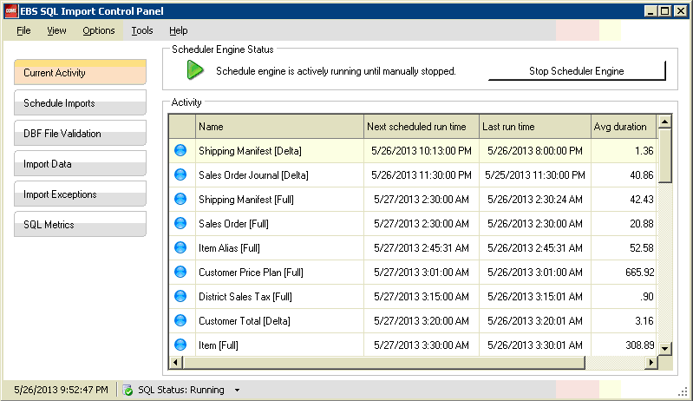Open the Options menu
The image size is (693, 401).
point(99,30)
